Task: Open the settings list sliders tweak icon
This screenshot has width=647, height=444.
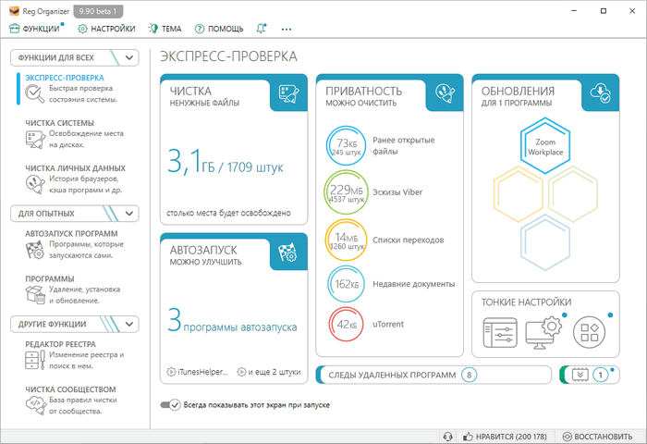Action: click(500, 332)
